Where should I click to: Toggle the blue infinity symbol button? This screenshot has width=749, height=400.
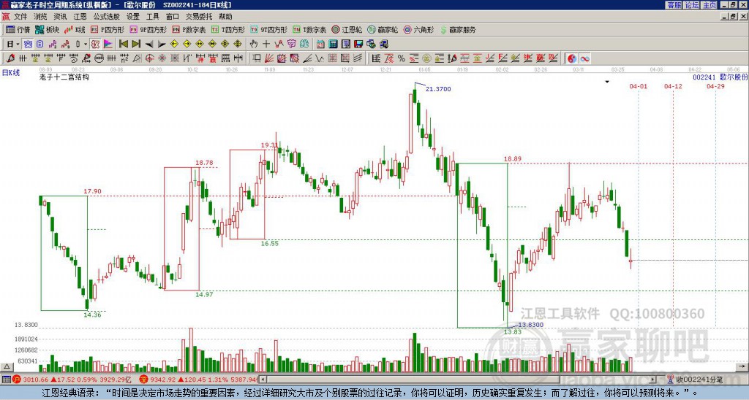click(584, 58)
